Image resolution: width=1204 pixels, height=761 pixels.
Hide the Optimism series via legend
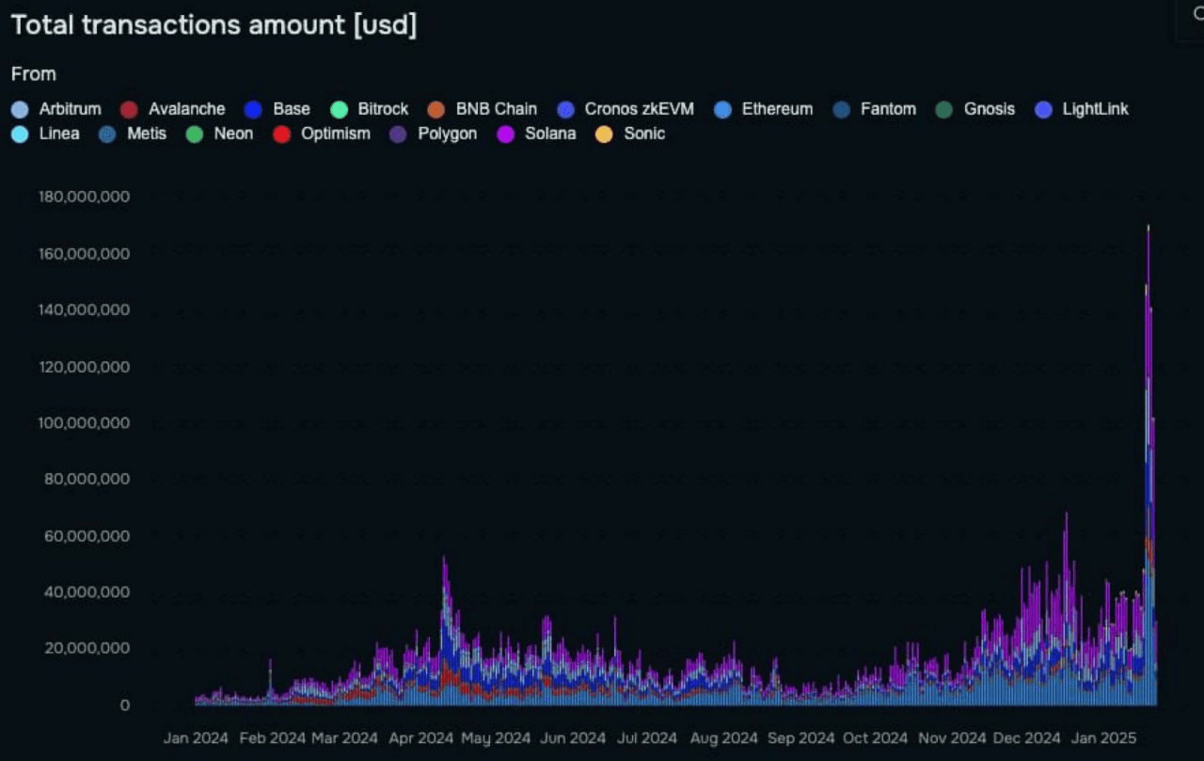(321, 134)
